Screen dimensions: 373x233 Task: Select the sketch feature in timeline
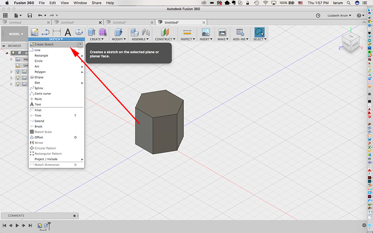coord(40,226)
